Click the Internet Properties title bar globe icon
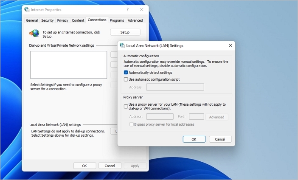This screenshot has height=180, width=298. (x=27, y=10)
